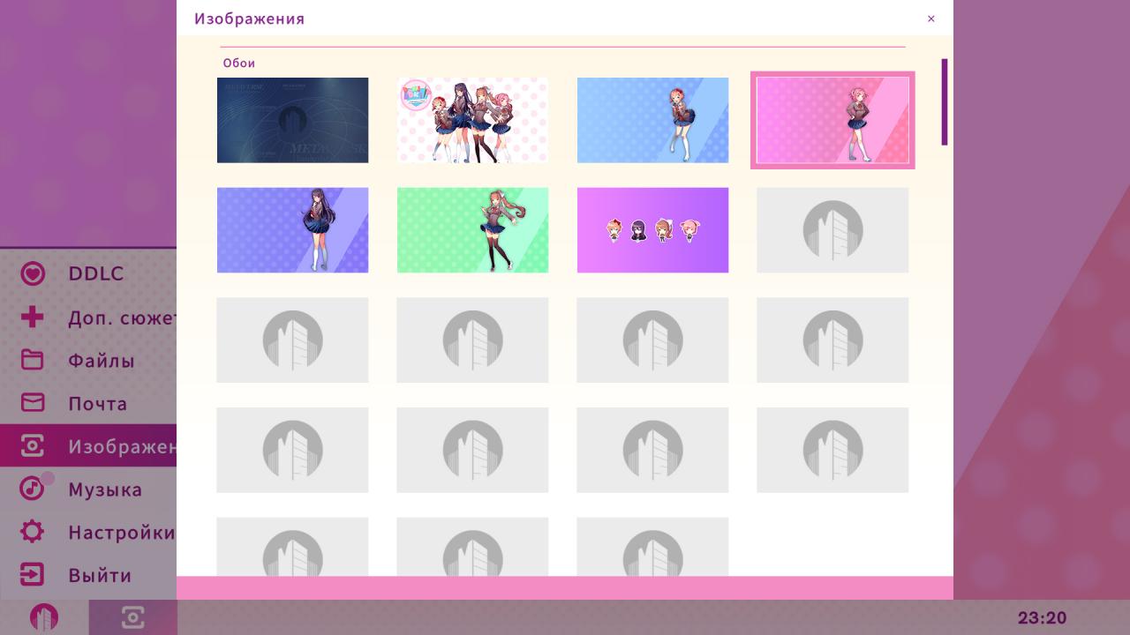Click the vertical scrollbar in image gallery

pyautogui.click(x=945, y=102)
